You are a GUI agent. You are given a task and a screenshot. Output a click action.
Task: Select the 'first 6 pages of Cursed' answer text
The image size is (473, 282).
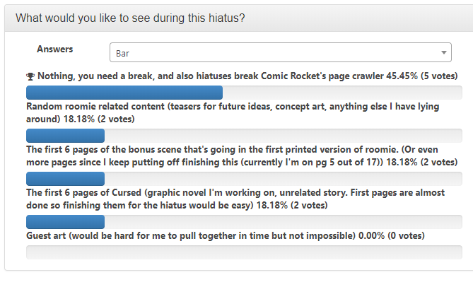pos(235,199)
